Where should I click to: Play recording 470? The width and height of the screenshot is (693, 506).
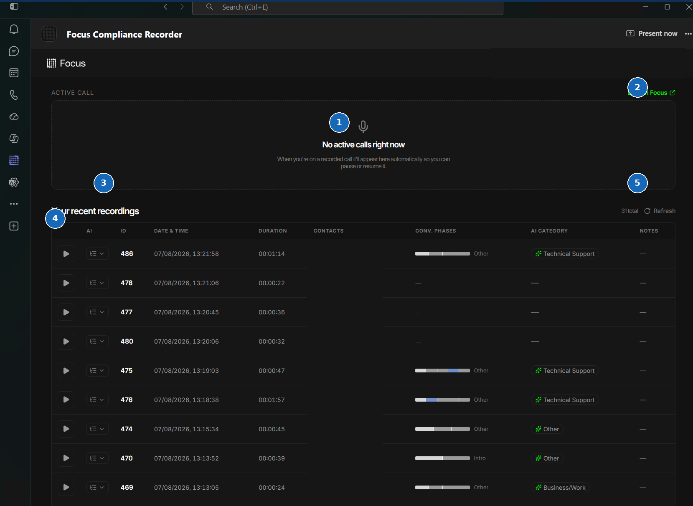[66, 458]
